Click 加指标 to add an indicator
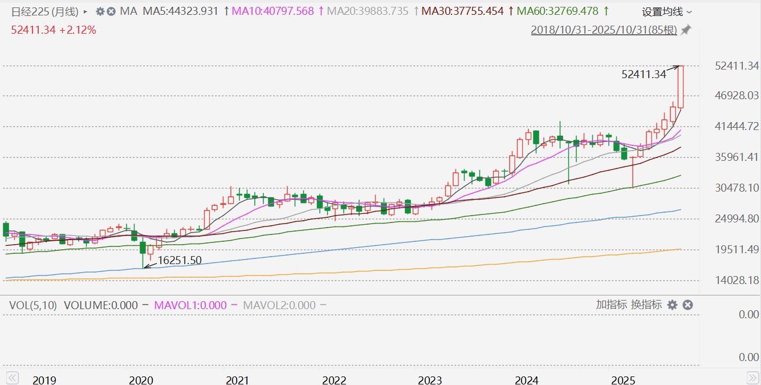The image size is (761, 385). 611,305
